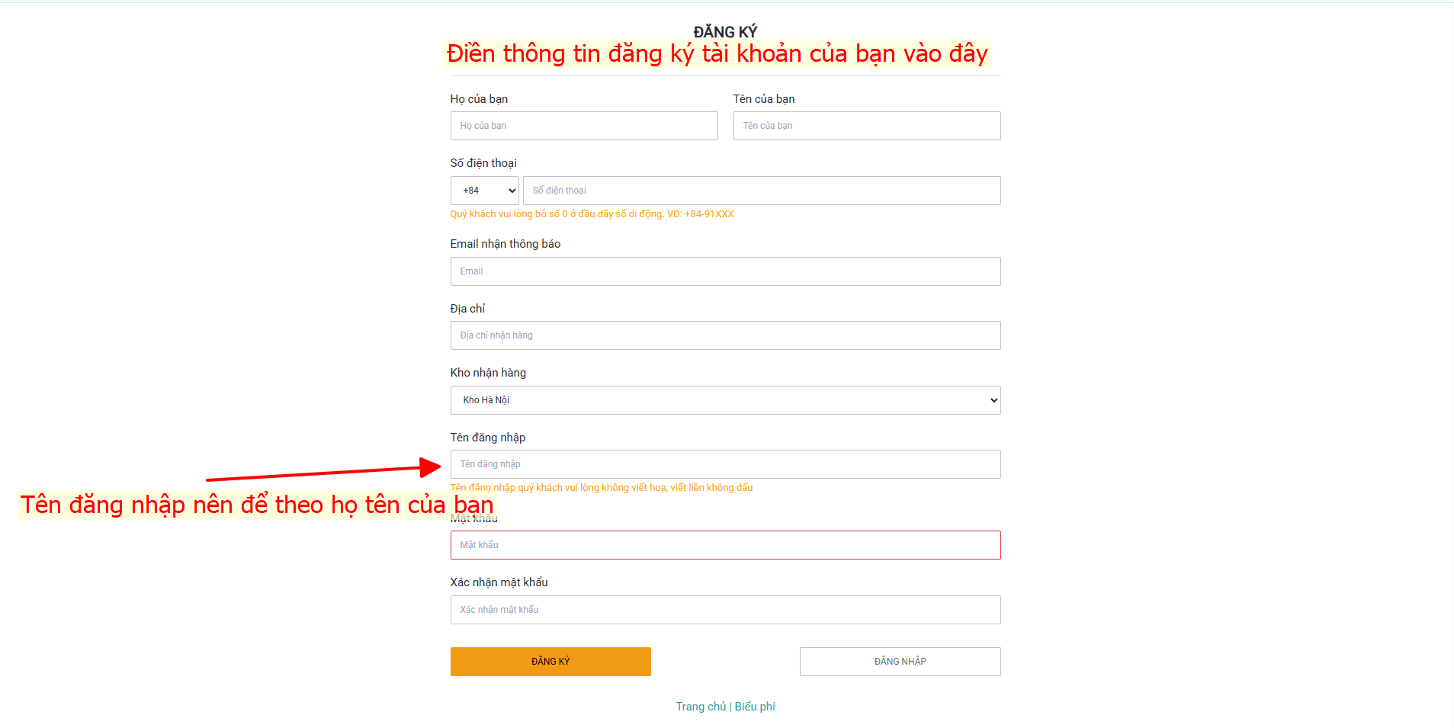This screenshot has height=728, width=1454.
Task: Follow the 'Biểu phí' link
Action: coord(755,707)
